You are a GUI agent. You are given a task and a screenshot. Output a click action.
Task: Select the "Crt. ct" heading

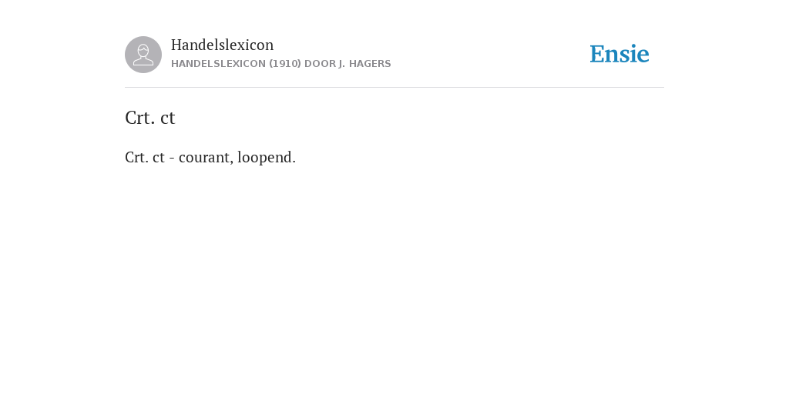[x=150, y=118]
